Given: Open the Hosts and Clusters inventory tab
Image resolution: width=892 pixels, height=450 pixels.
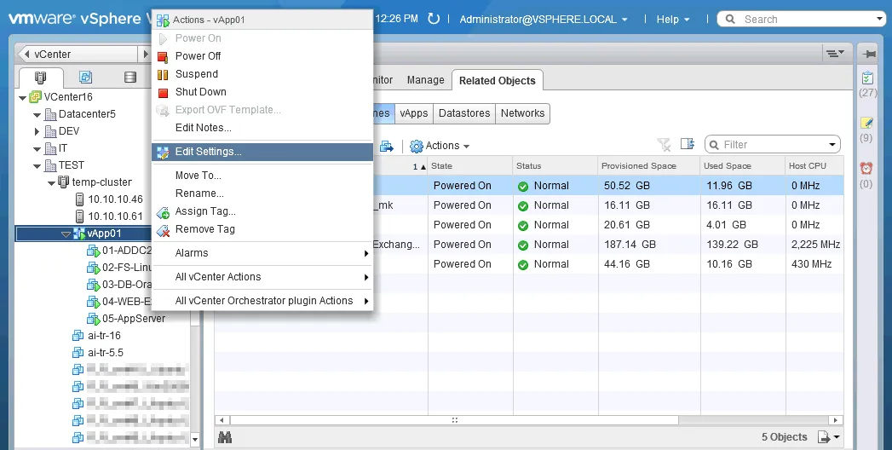Looking at the screenshot, I should [40, 78].
